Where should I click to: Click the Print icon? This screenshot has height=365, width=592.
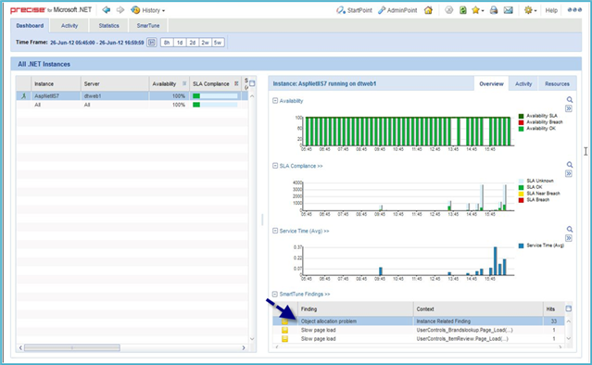tap(494, 10)
